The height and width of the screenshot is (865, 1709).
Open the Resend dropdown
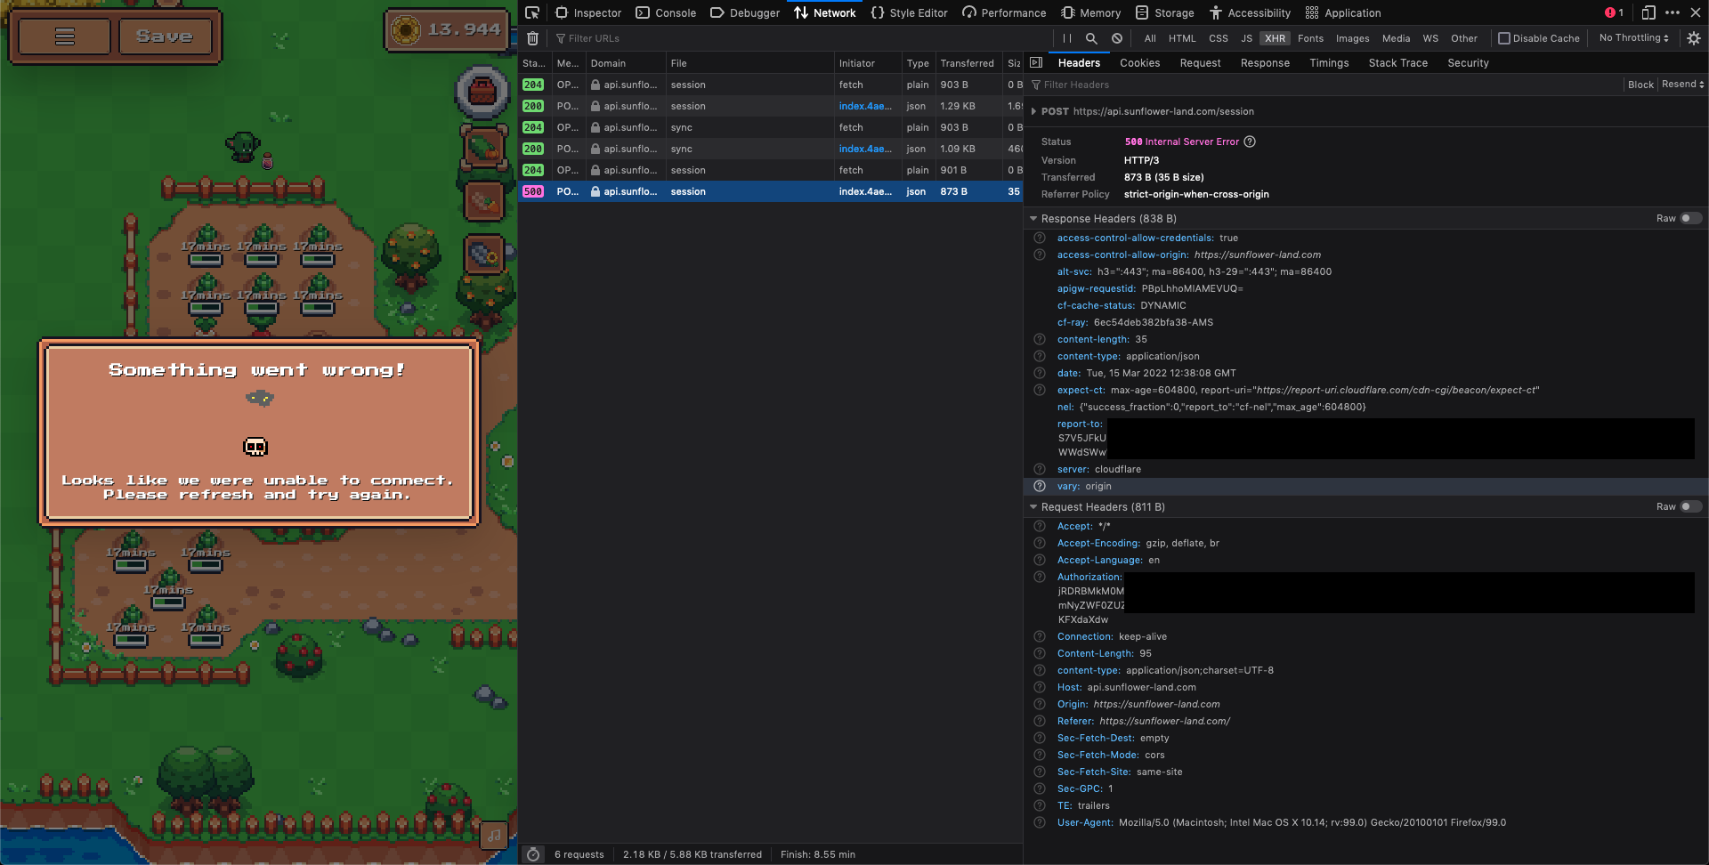pos(1682,85)
